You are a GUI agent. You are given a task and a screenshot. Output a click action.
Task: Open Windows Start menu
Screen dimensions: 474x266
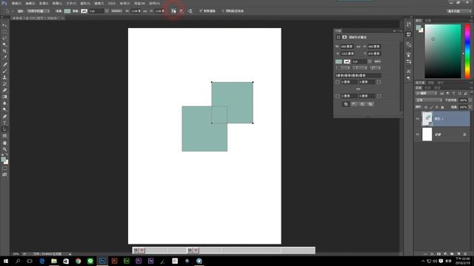(5, 261)
